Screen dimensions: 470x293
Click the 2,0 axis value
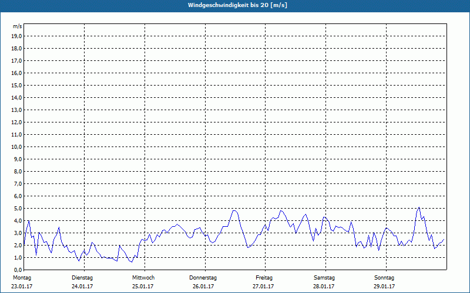point(18,245)
